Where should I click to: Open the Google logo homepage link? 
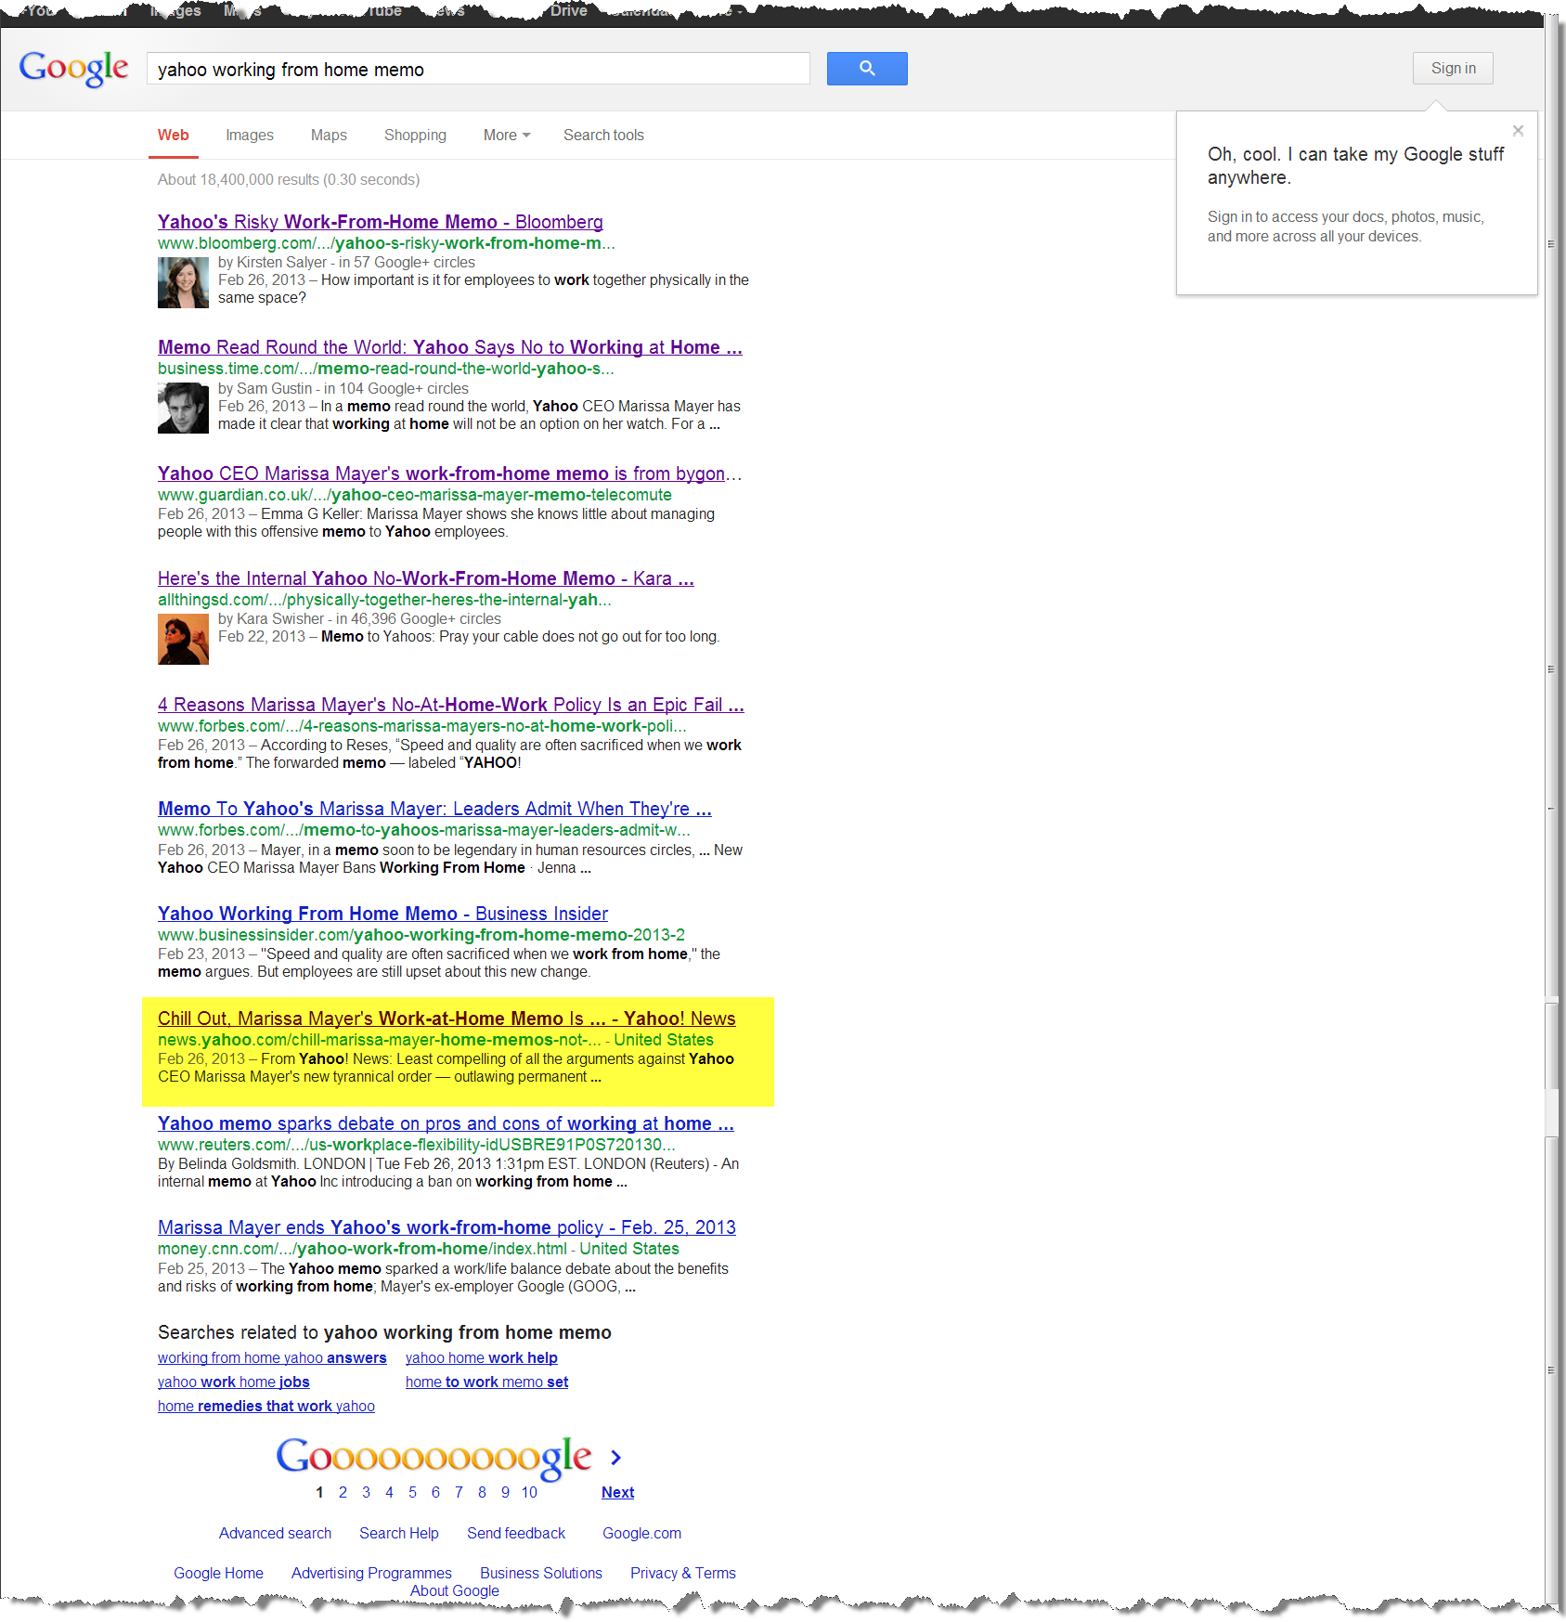pyautogui.click(x=73, y=69)
